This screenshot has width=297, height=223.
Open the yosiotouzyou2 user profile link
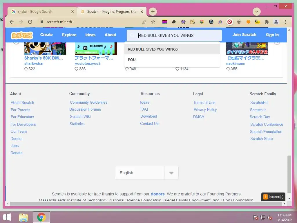pyautogui.click(x=88, y=64)
